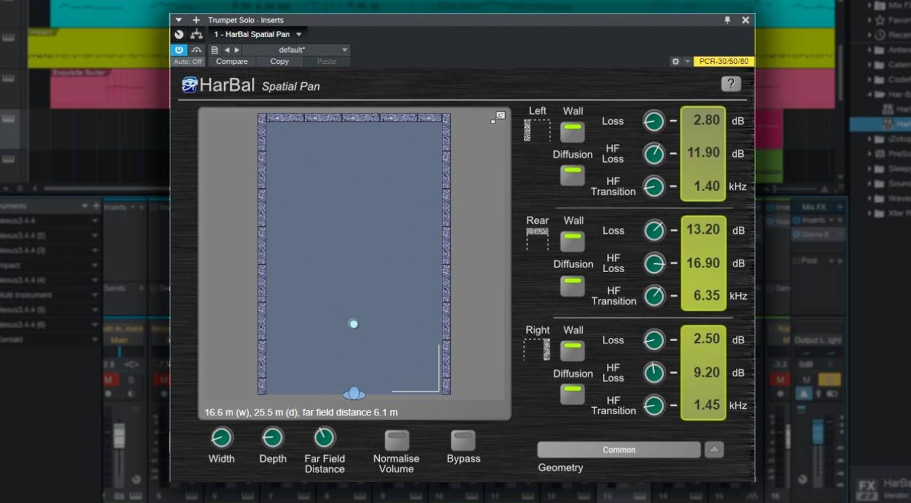
Task: Select the PCR-30/50/80 controller label
Action: click(x=723, y=62)
